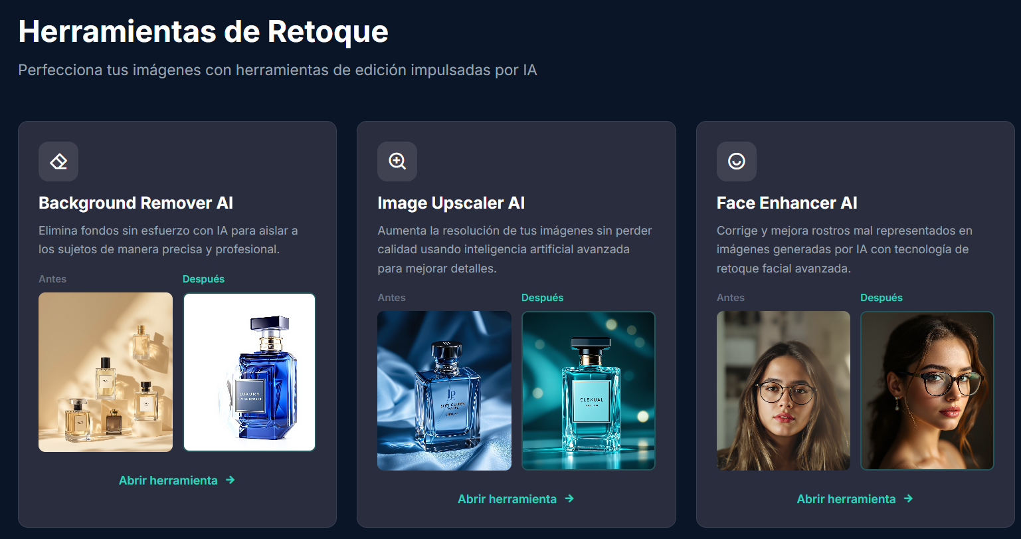1021x539 pixels.
Task: Open the Face Enhancer AI tool link
Action: 855,498
